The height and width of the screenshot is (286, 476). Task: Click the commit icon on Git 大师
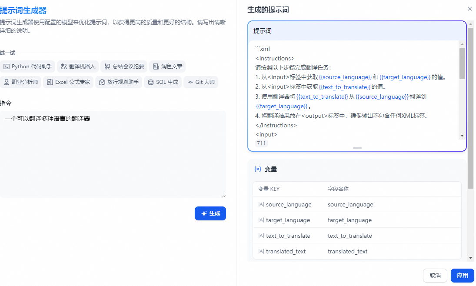pos(190,82)
